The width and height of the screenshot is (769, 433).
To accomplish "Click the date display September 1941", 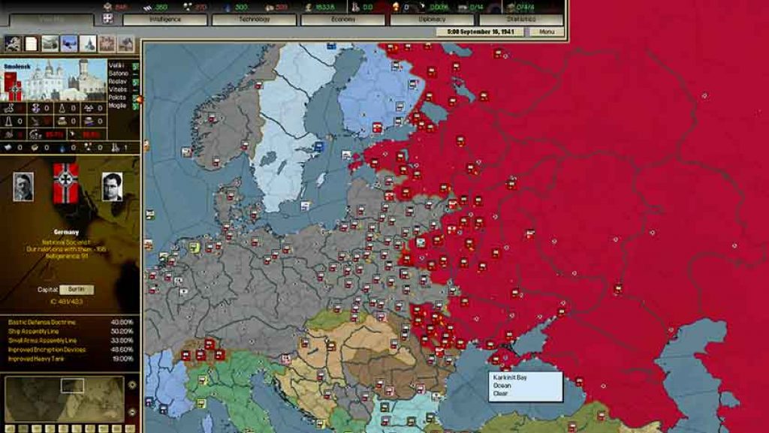I will 480,32.
